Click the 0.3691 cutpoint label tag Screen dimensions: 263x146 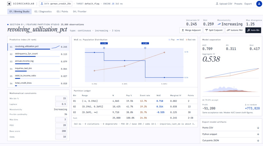click(145, 43)
